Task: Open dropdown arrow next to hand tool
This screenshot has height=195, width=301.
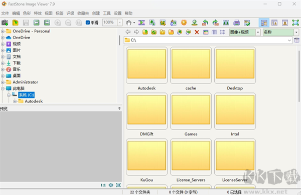Action: pyautogui.click(x=134, y=23)
